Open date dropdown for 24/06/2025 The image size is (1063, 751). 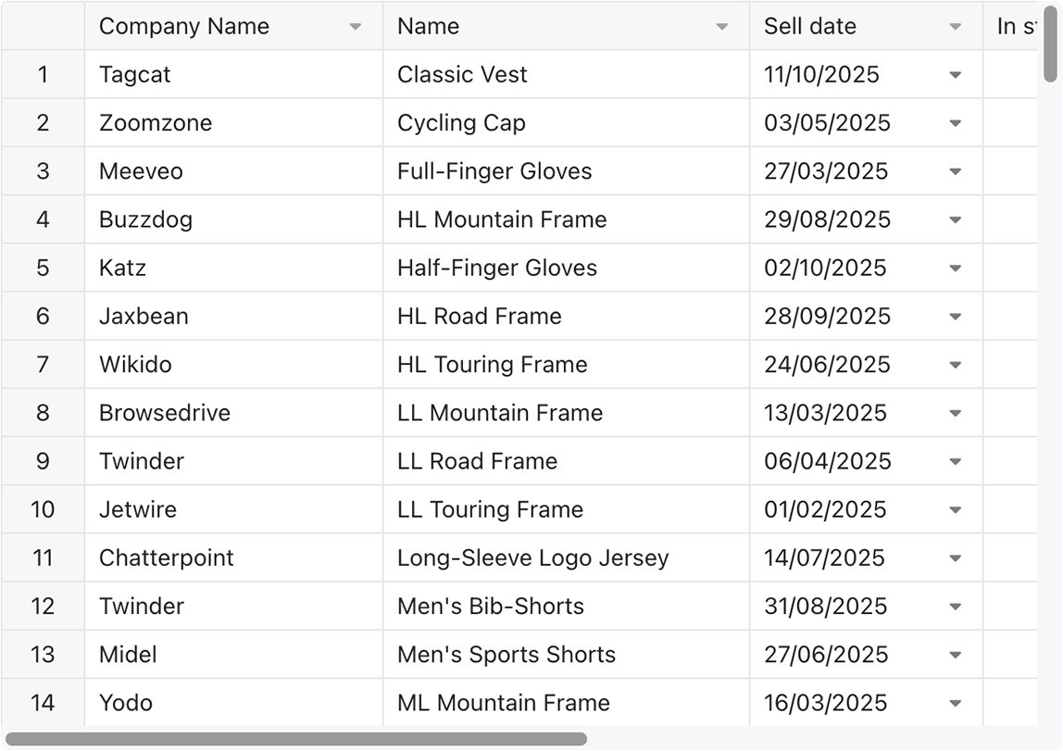pos(956,366)
